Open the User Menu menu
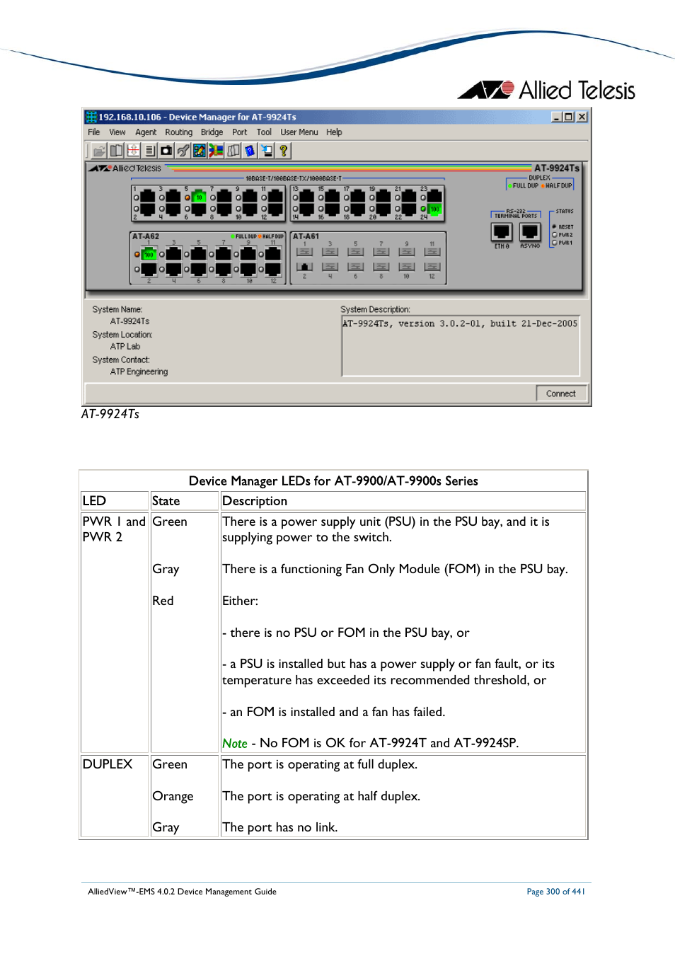675x956 pixels. [299, 132]
